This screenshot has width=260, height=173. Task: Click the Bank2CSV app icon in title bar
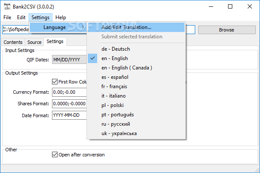[x=7, y=6]
